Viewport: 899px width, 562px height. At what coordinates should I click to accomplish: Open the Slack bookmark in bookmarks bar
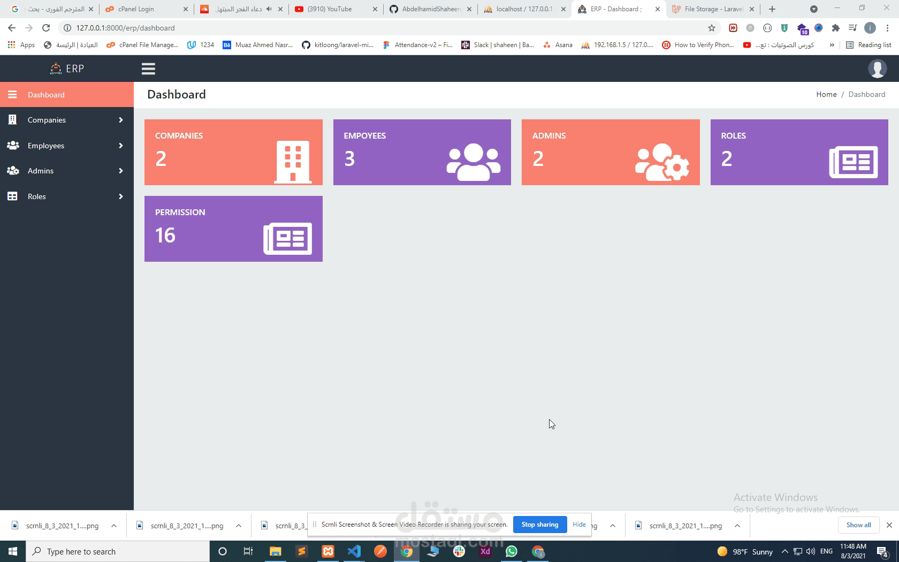498,45
